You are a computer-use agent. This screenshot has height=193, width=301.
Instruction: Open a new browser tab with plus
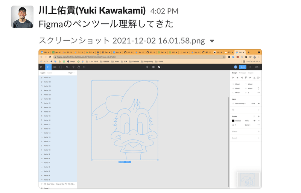click(x=248, y=52)
